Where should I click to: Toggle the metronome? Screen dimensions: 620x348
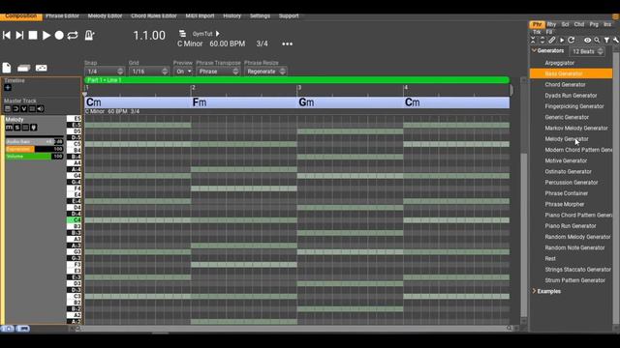(x=89, y=35)
